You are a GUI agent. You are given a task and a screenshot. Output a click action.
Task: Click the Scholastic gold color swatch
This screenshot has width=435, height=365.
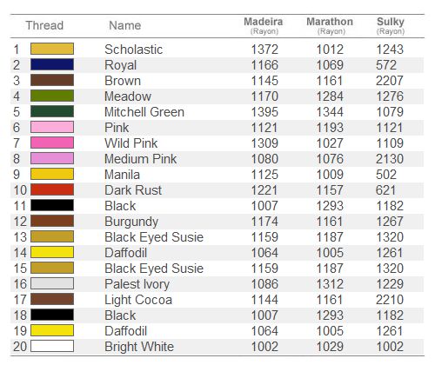point(52,49)
